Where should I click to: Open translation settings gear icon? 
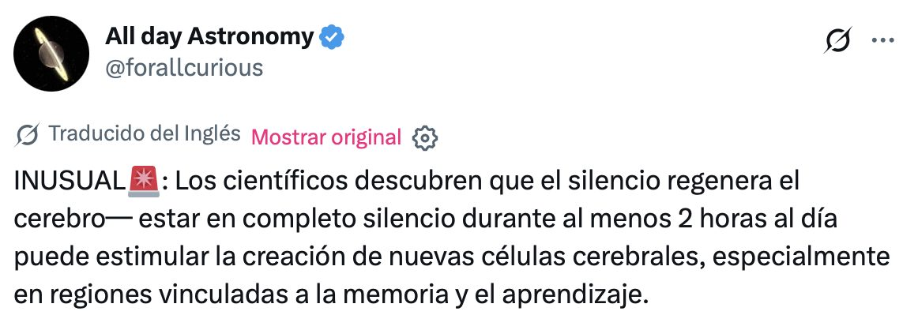(x=425, y=137)
